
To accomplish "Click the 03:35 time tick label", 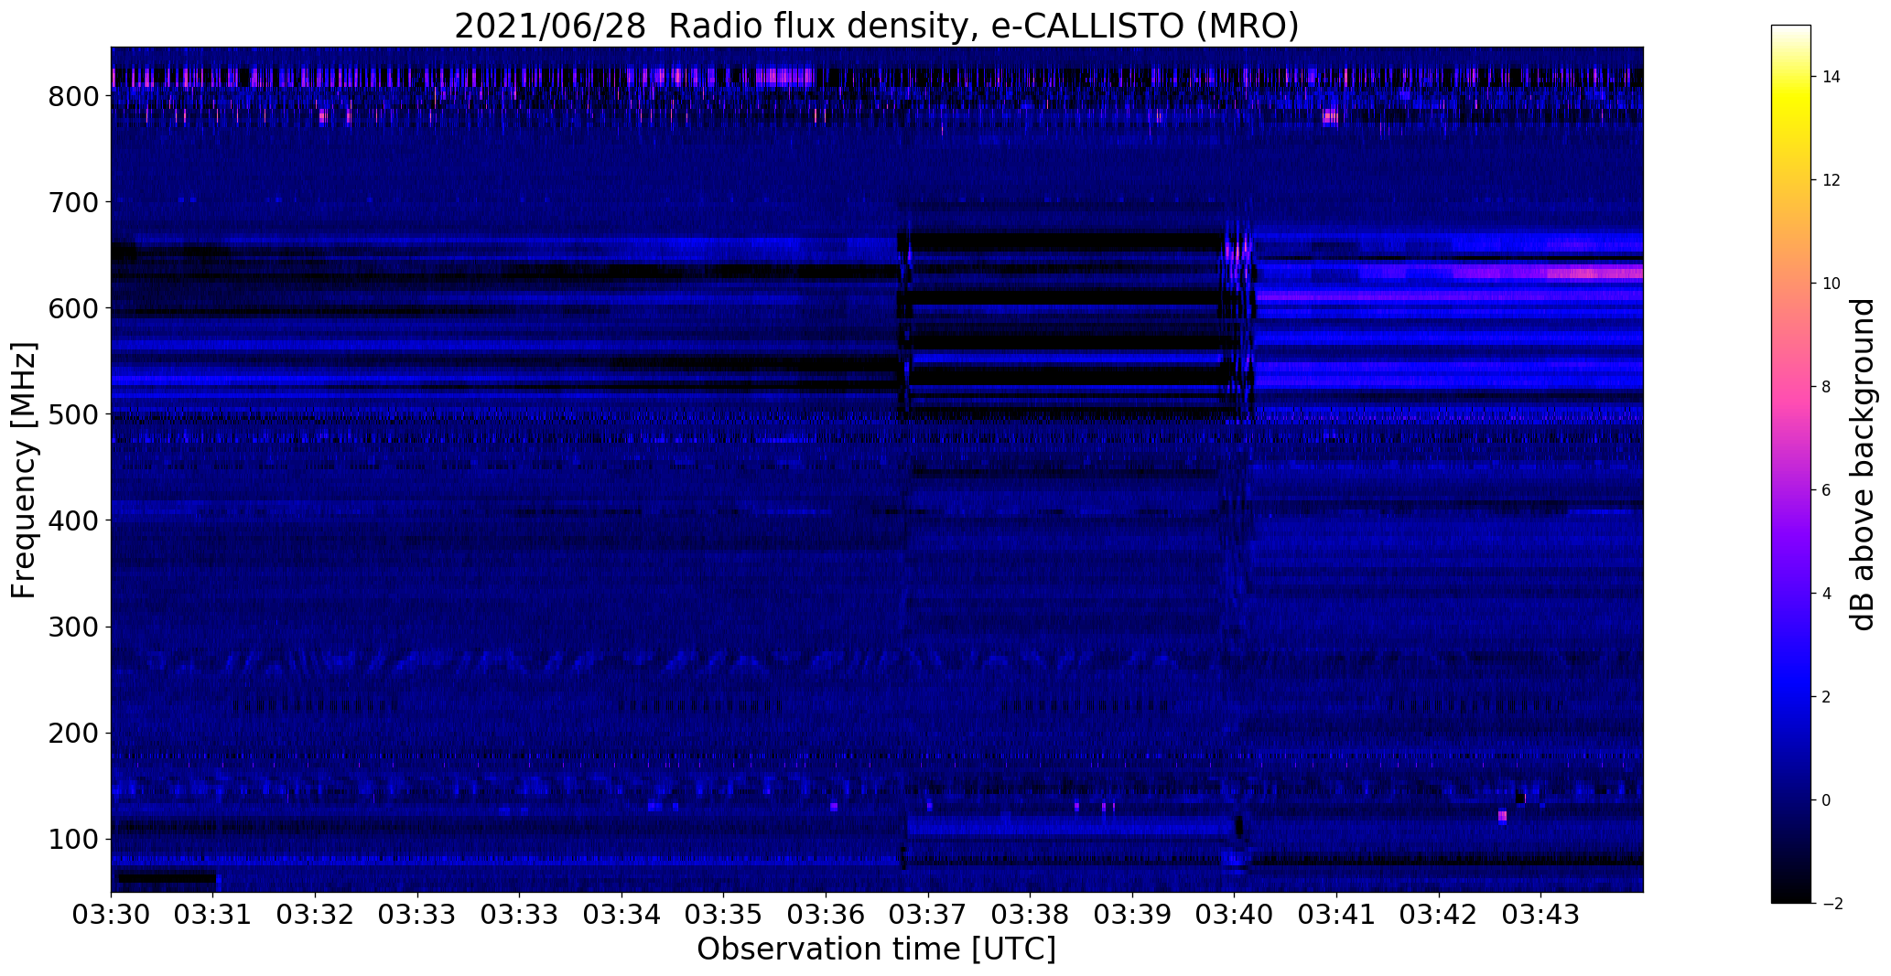I will point(723,916).
